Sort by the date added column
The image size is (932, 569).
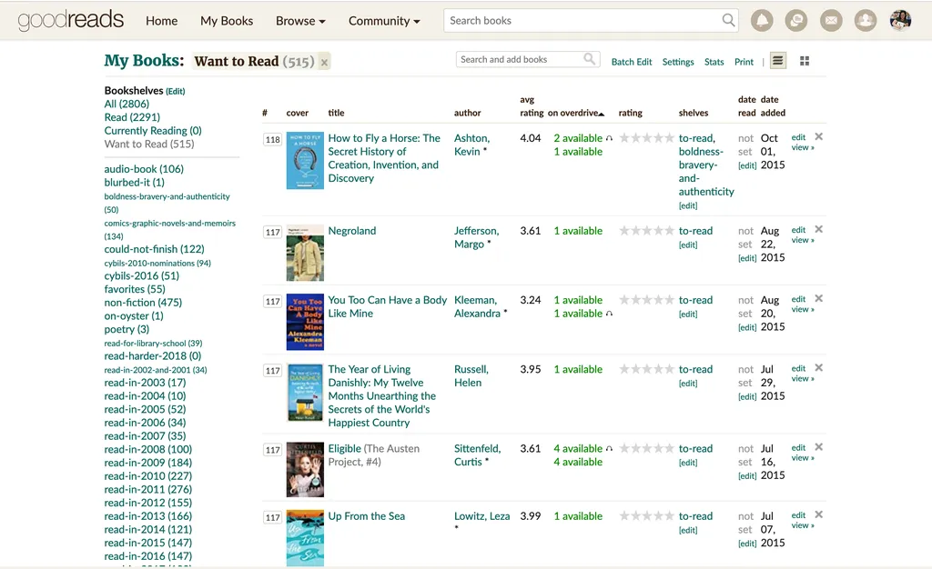click(x=773, y=106)
